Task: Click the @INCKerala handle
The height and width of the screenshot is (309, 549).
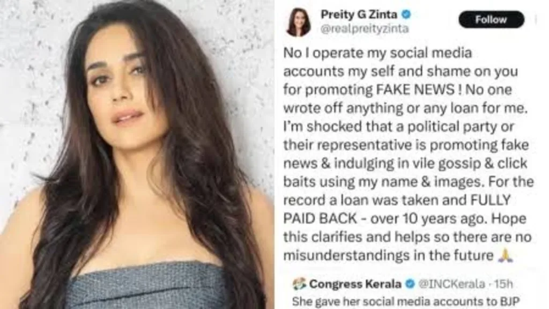Action: 451,284
